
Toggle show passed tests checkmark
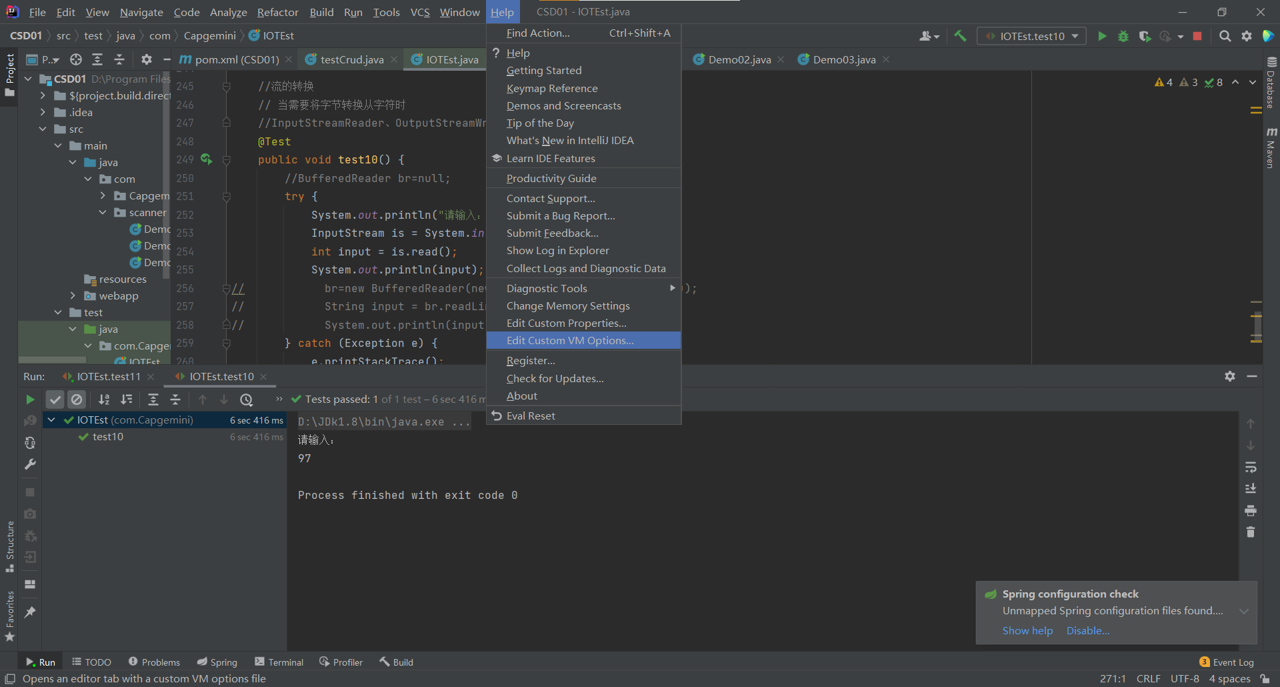coord(55,400)
